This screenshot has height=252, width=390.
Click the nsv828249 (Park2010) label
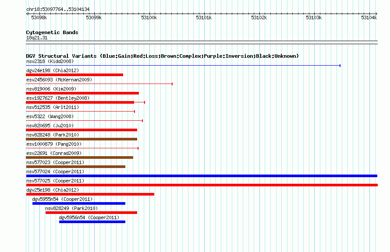click(x=71, y=208)
